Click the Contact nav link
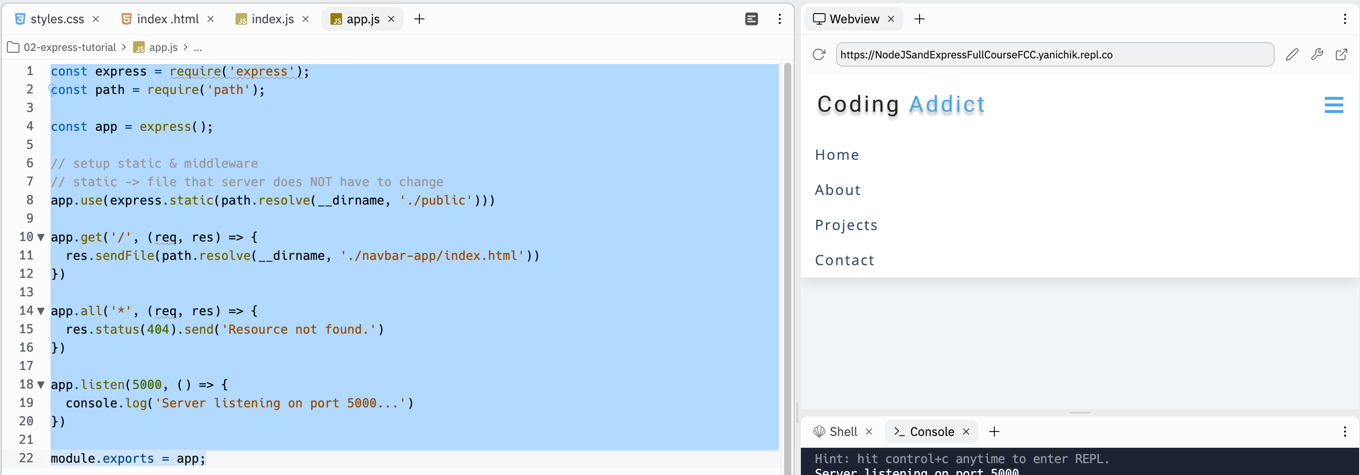 [x=844, y=260]
